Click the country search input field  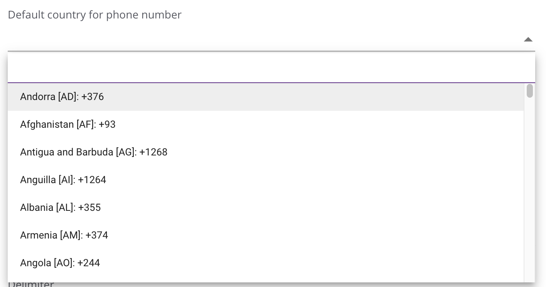tap(265, 68)
